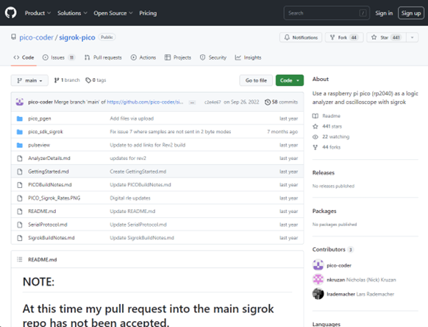Star the repository
This screenshot has height=327, width=428.
387,38
